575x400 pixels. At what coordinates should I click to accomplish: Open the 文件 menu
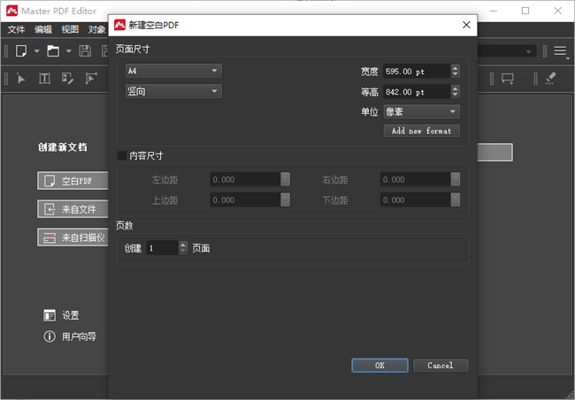point(17,30)
